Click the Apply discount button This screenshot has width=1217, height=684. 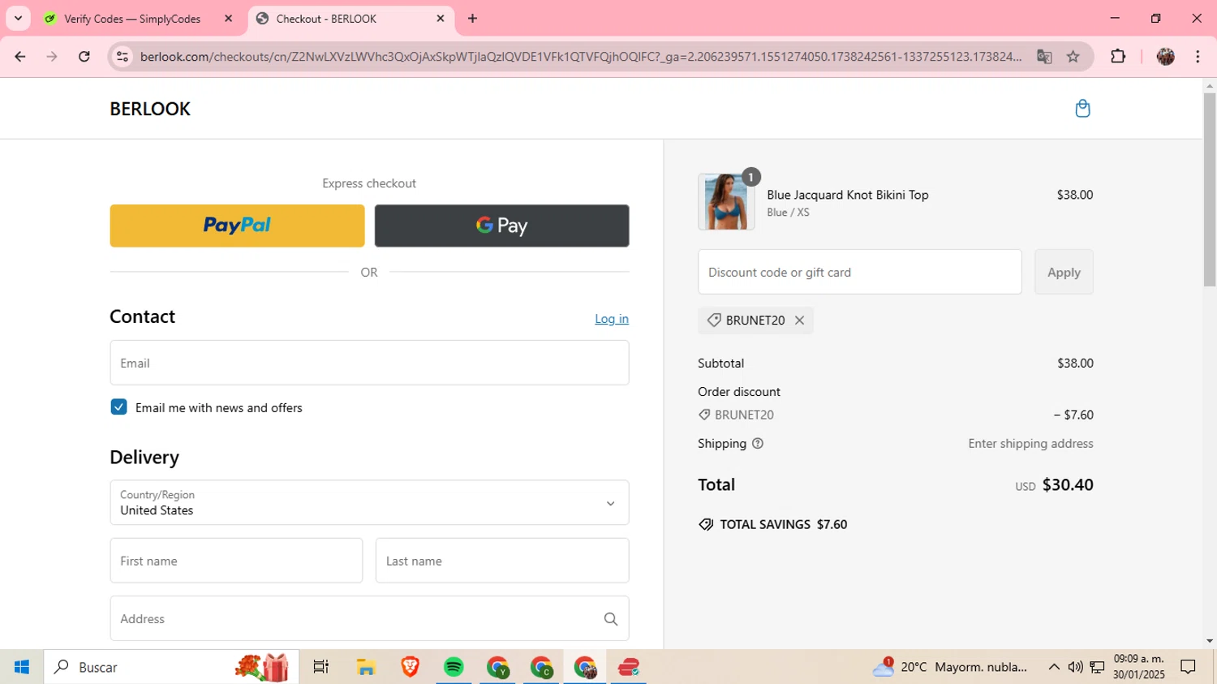pos(1064,272)
